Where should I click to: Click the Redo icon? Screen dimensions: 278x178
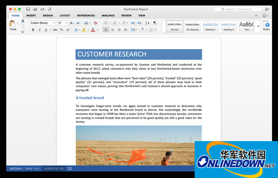tap(50, 9)
